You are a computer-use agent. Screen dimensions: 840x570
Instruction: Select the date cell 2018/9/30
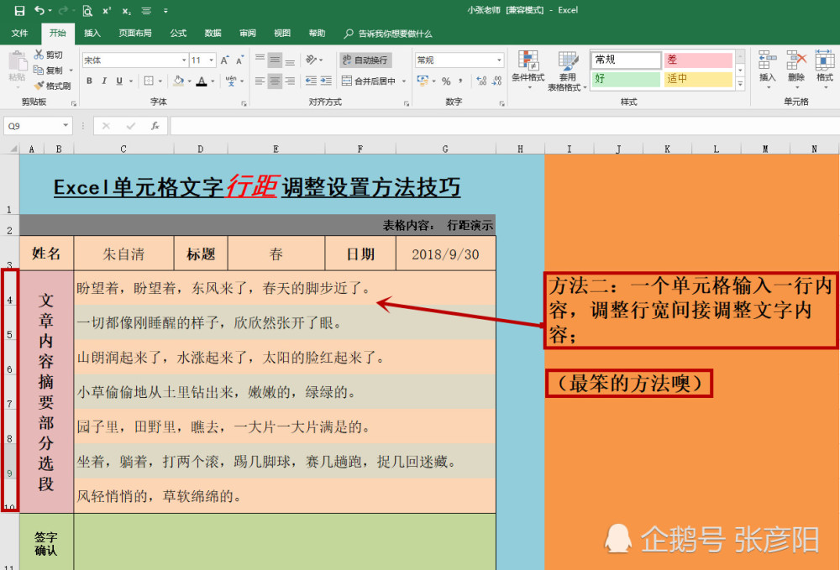pyautogui.click(x=446, y=254)
